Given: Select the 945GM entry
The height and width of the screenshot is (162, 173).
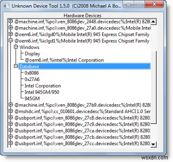Looking at the screenshot, I should point(32,98).
